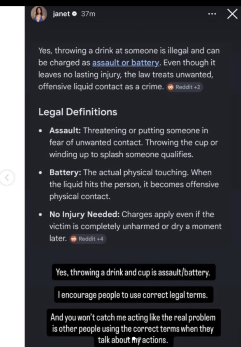
Task: Click the bold Battery: term
Action: coord(66,172)
